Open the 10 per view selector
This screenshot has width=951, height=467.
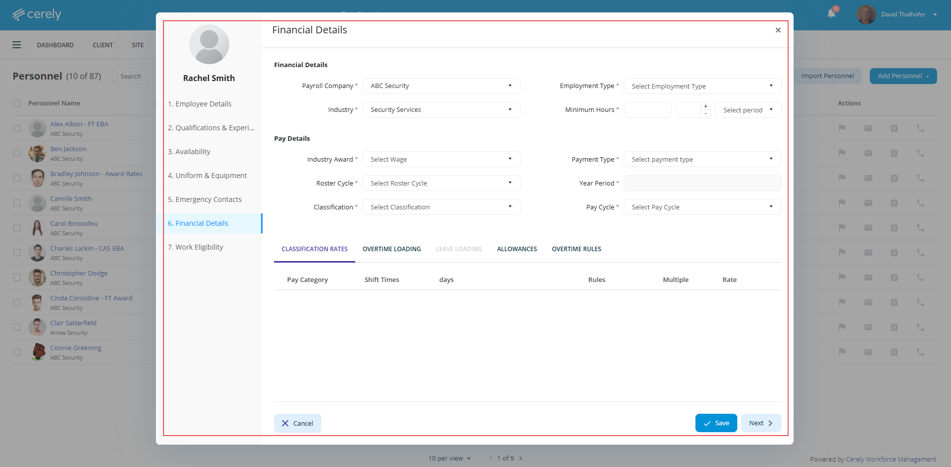pos(449,459)
